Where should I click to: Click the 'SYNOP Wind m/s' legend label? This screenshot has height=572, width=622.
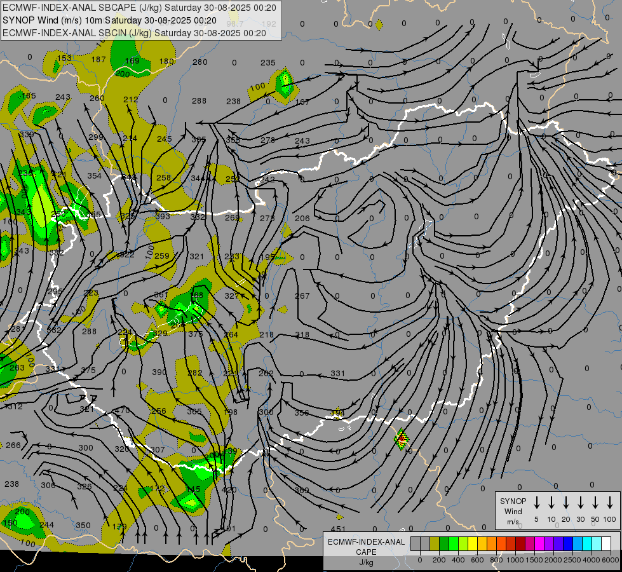(513, 511)
